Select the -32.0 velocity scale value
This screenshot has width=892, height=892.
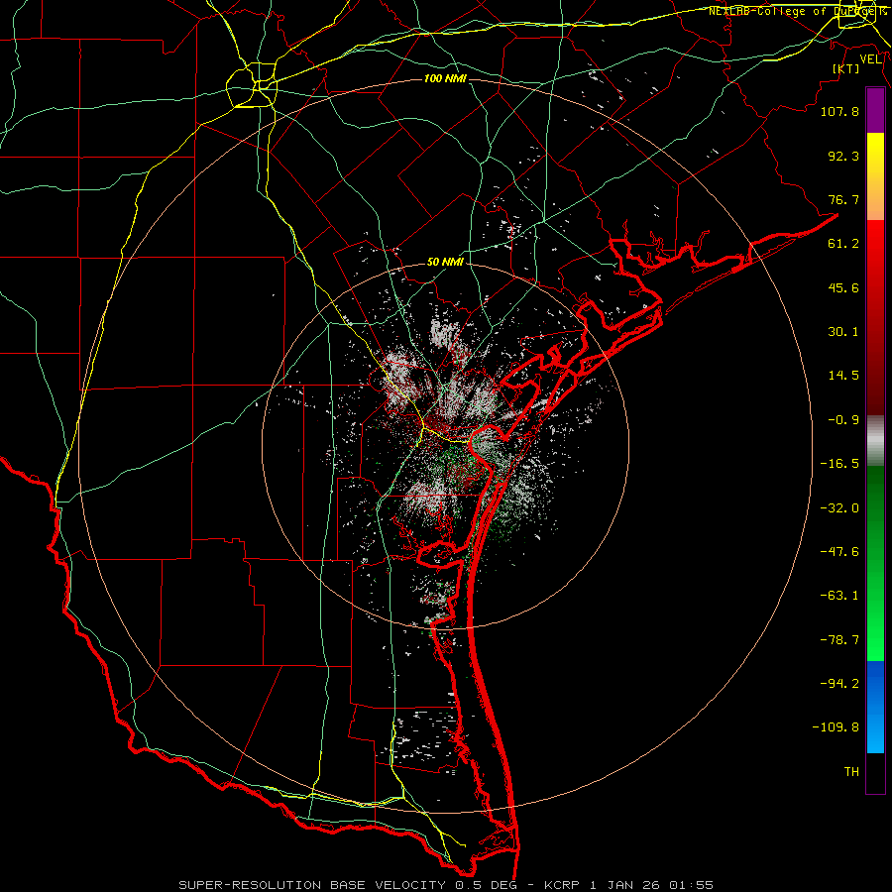(x=839, y=508)
